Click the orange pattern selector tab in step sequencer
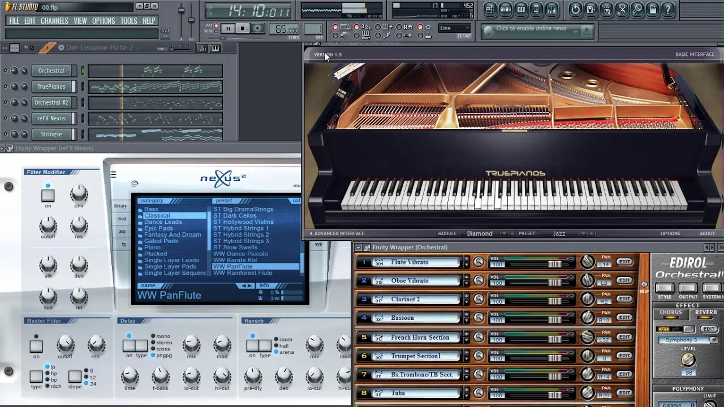 pyautogui.click(x=48, y=48)
